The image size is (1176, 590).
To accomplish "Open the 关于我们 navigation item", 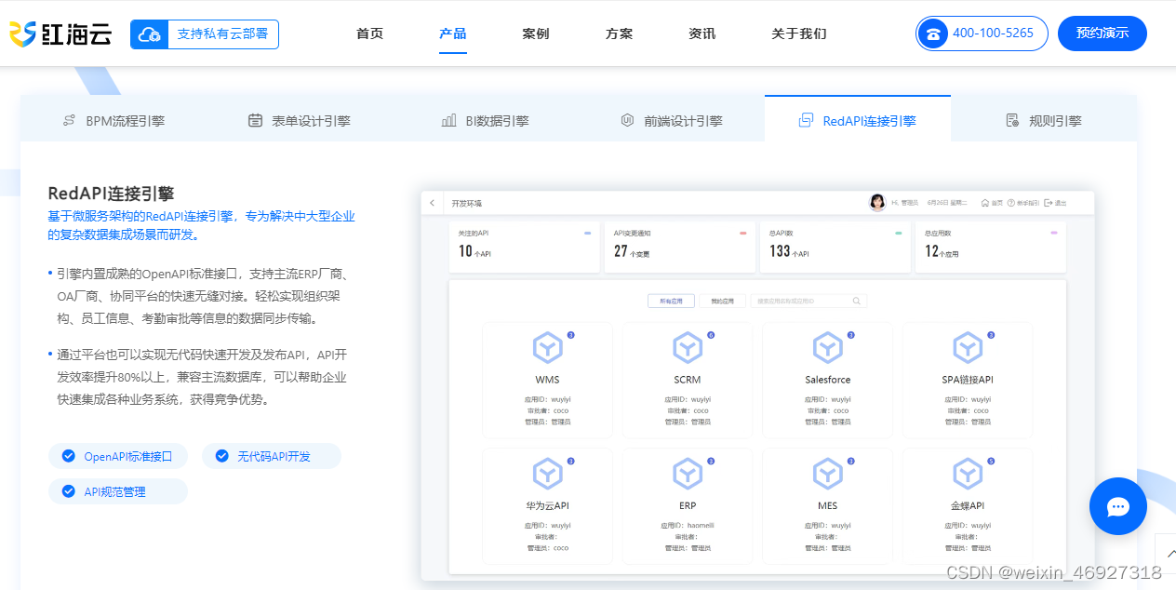I will [798, 34].
